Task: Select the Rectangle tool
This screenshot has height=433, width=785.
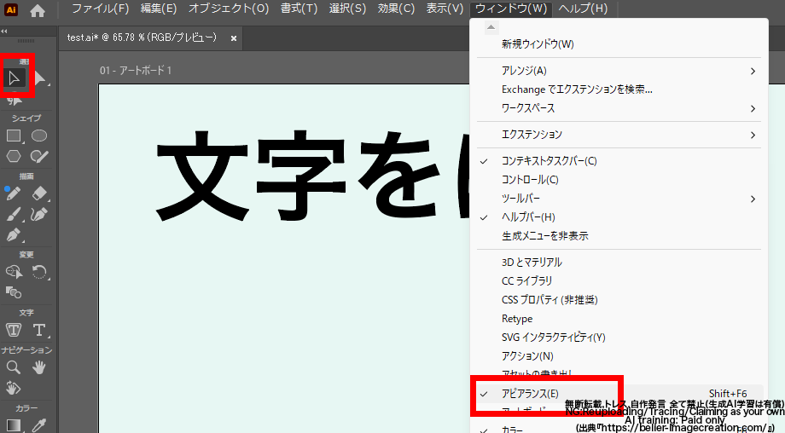Action: coord(14,136)
